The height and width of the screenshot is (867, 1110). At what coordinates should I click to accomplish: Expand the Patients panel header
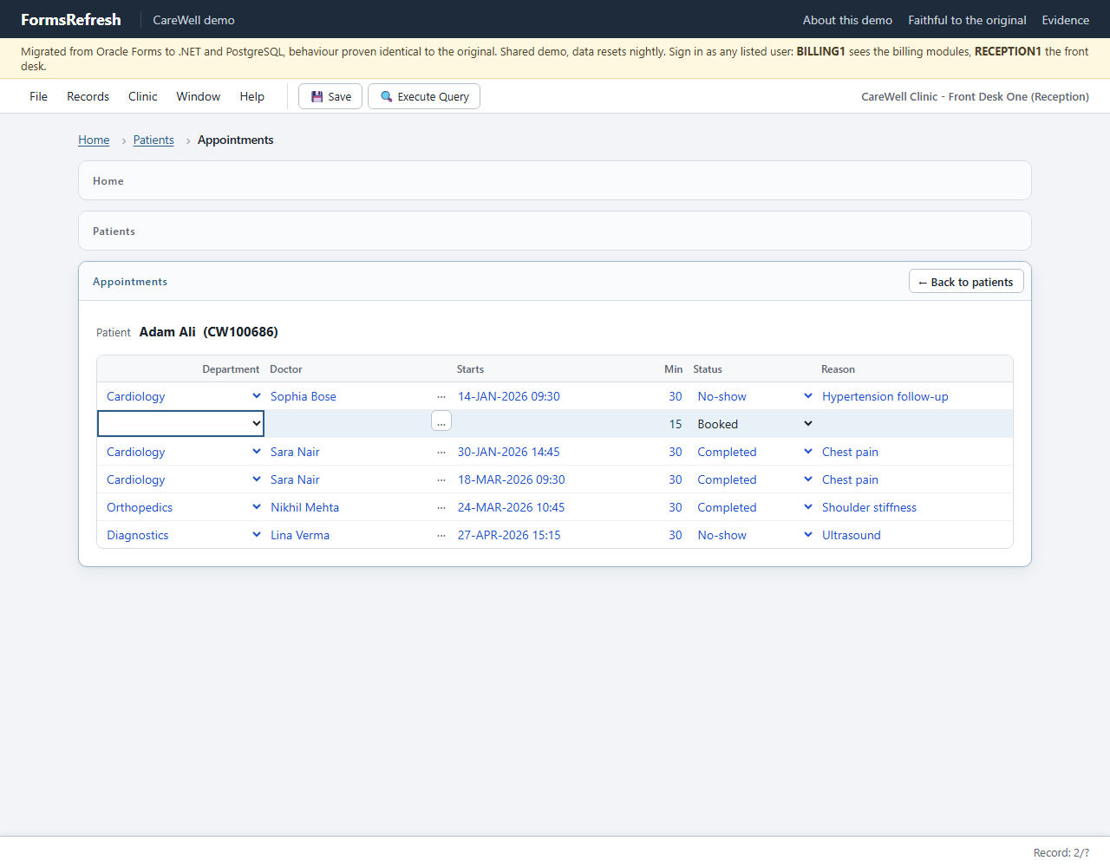click(555, 231)
